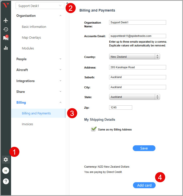This screenshot has height=196, width=183.
Task: Click the Spidertracks logo icon
Action: (6, 6)
